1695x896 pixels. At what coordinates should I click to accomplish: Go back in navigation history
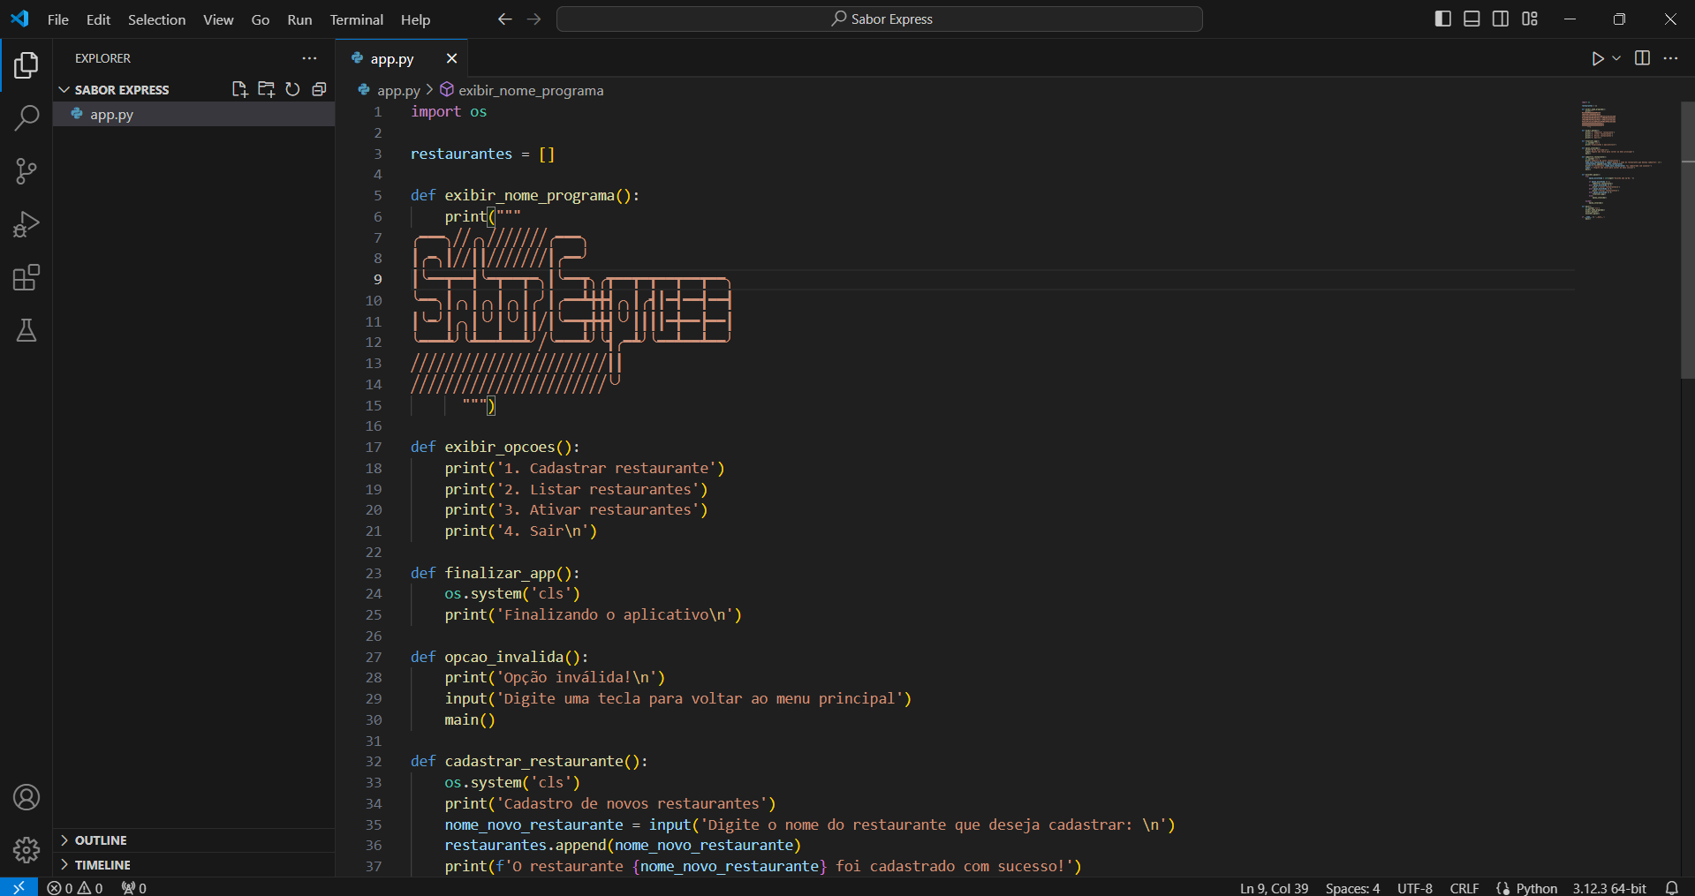click(x=504, y=19)
